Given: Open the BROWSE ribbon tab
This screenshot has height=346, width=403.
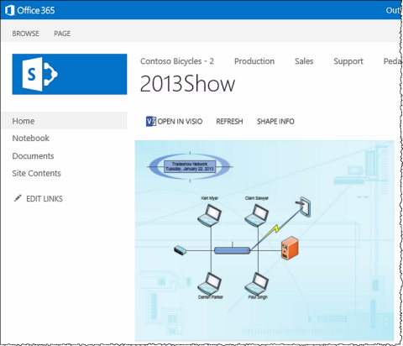Looking at the screenshot, I should pyautogui.click(x=25, y=34).
